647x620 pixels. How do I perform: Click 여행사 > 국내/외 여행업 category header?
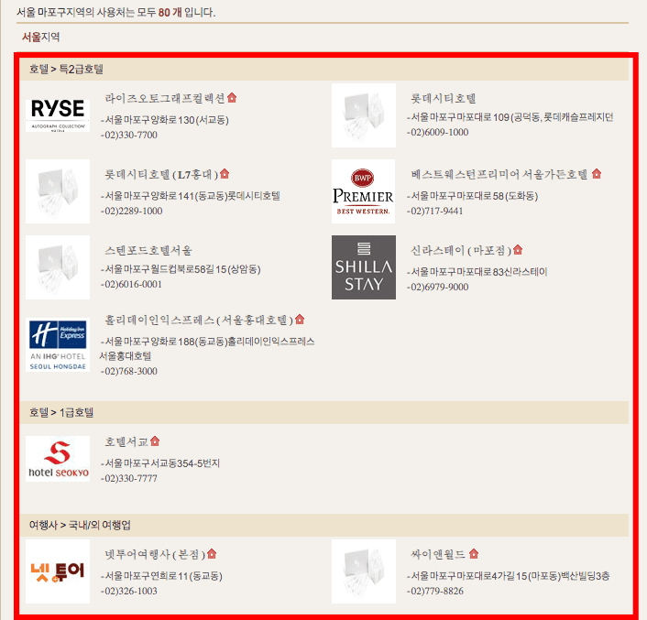click(80, 525)
